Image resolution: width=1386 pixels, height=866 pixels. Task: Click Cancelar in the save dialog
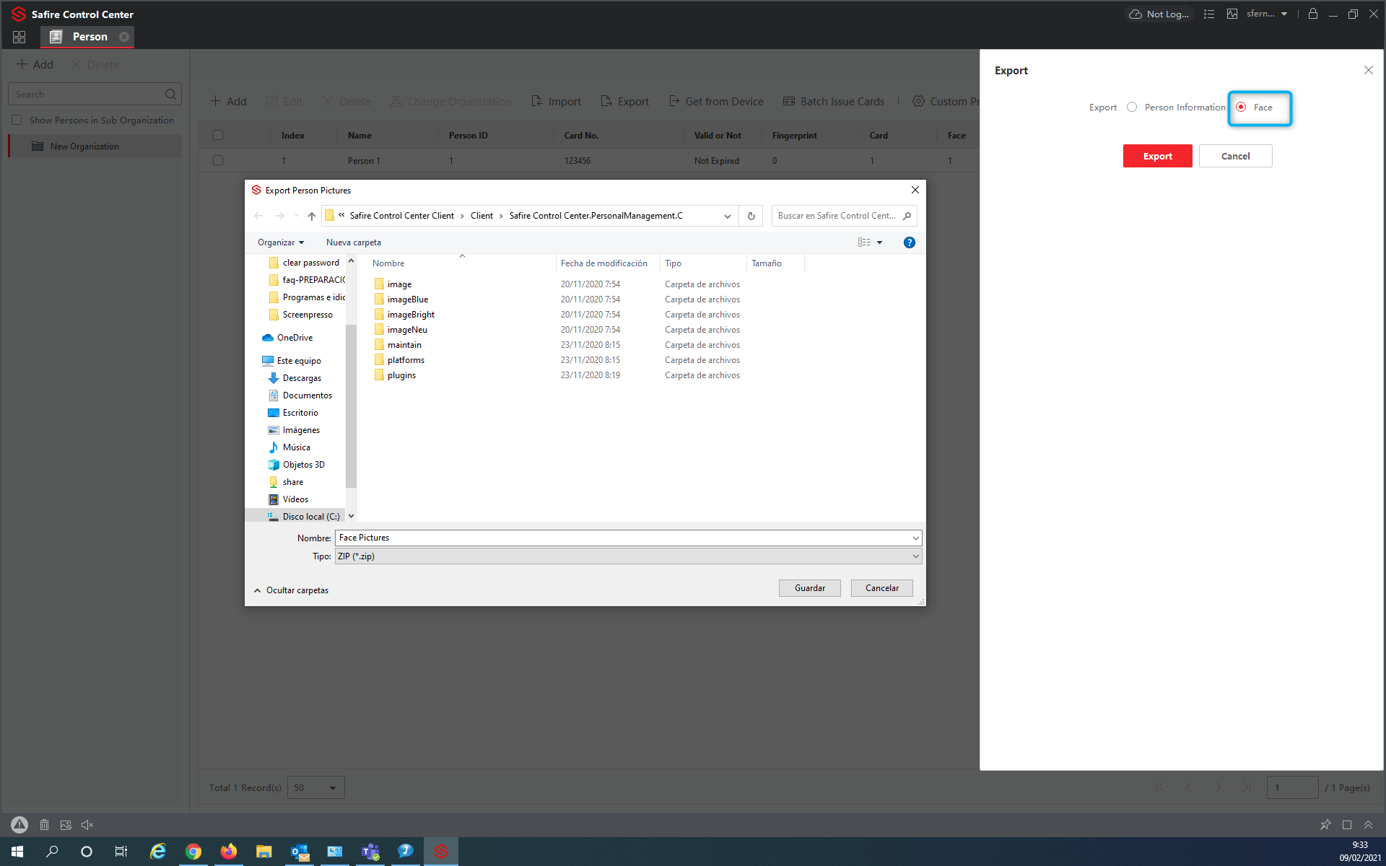[x=881, y=588]
